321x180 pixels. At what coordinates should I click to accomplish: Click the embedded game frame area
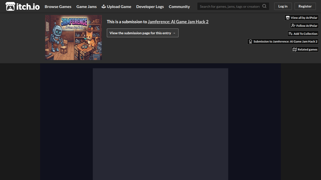(160, 124)
